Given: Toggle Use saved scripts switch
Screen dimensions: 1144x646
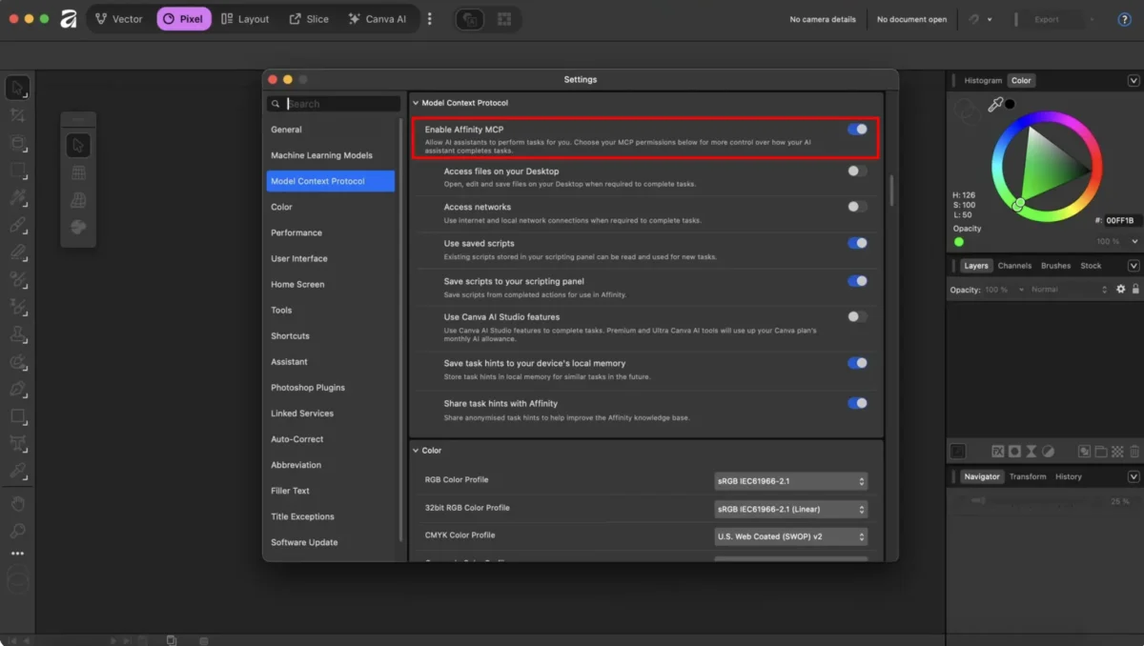Looking at the screenshot, I should click(857, 243).
